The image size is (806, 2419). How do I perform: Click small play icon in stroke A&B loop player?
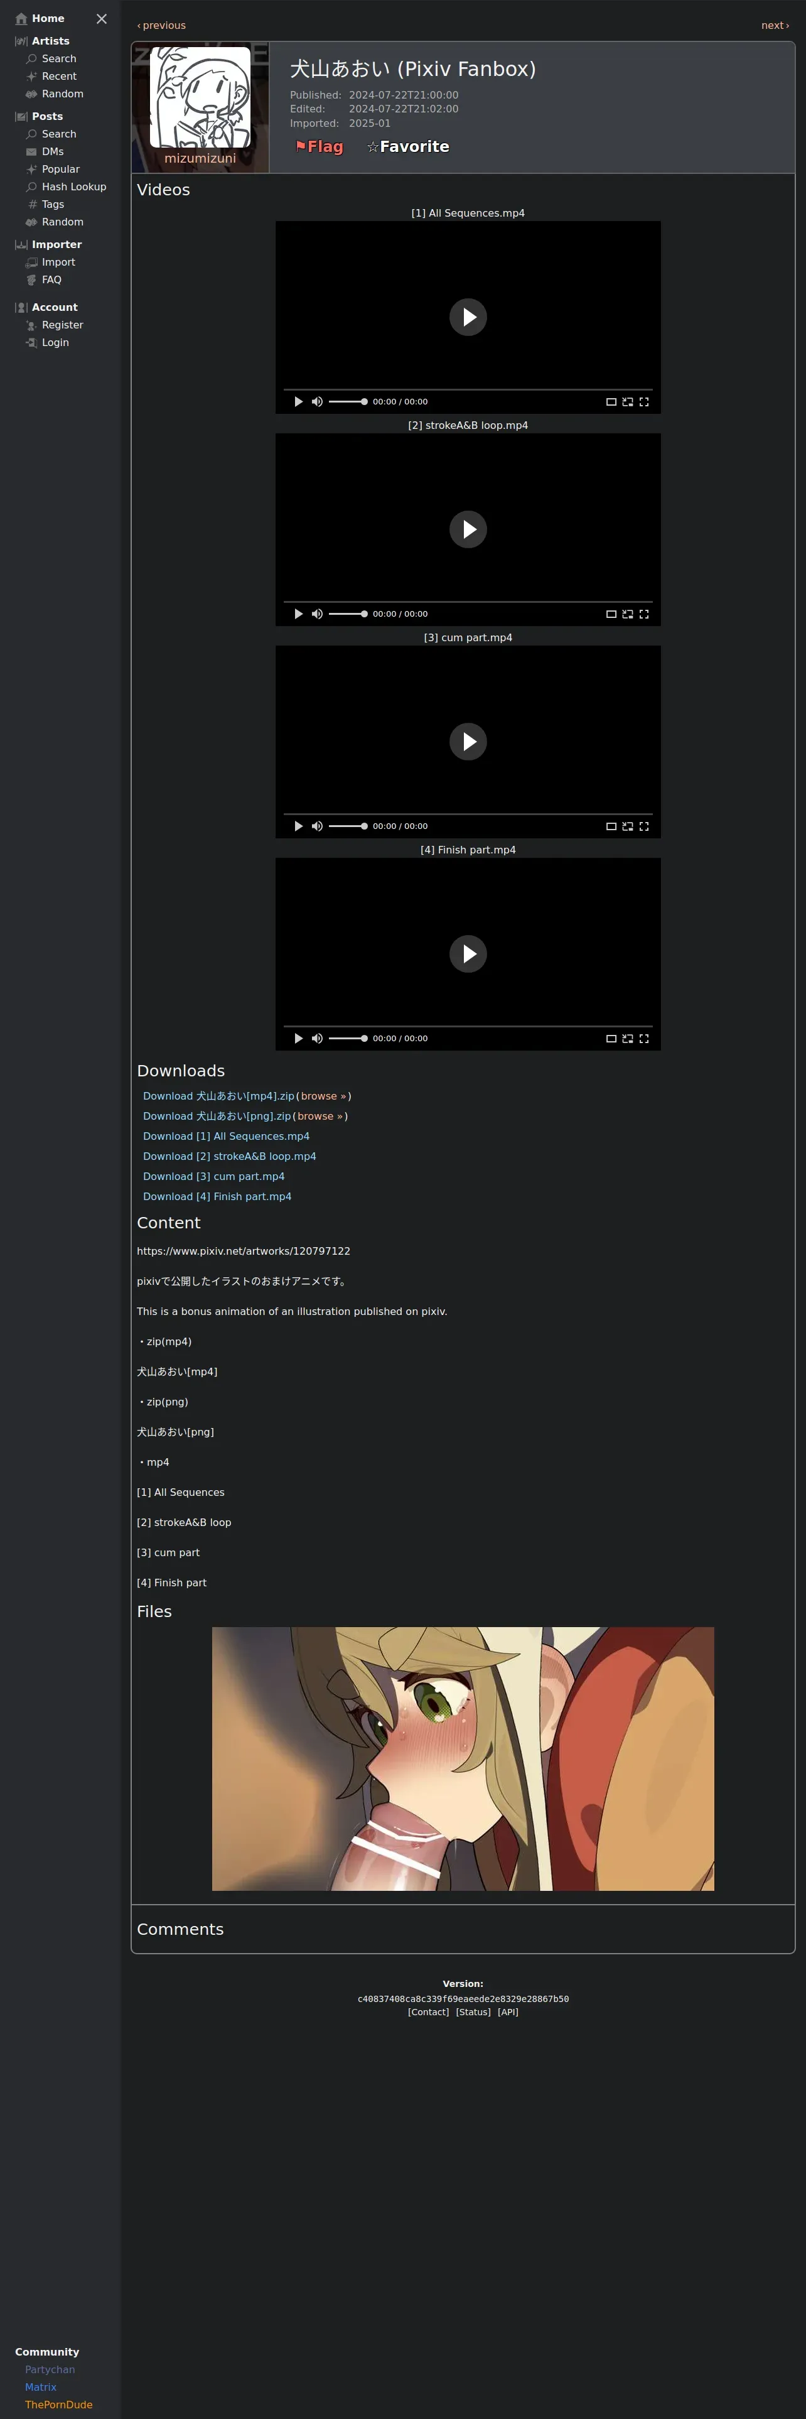coord(298,614)
